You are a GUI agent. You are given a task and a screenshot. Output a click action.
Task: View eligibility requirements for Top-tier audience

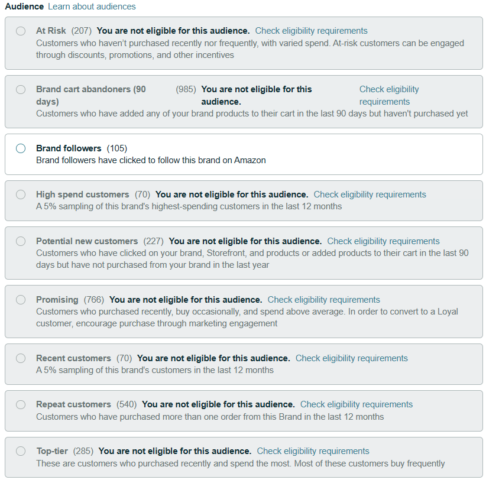coord(313,451)
